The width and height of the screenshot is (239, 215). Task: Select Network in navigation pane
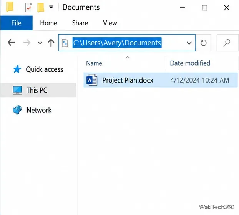coord(39,110)
